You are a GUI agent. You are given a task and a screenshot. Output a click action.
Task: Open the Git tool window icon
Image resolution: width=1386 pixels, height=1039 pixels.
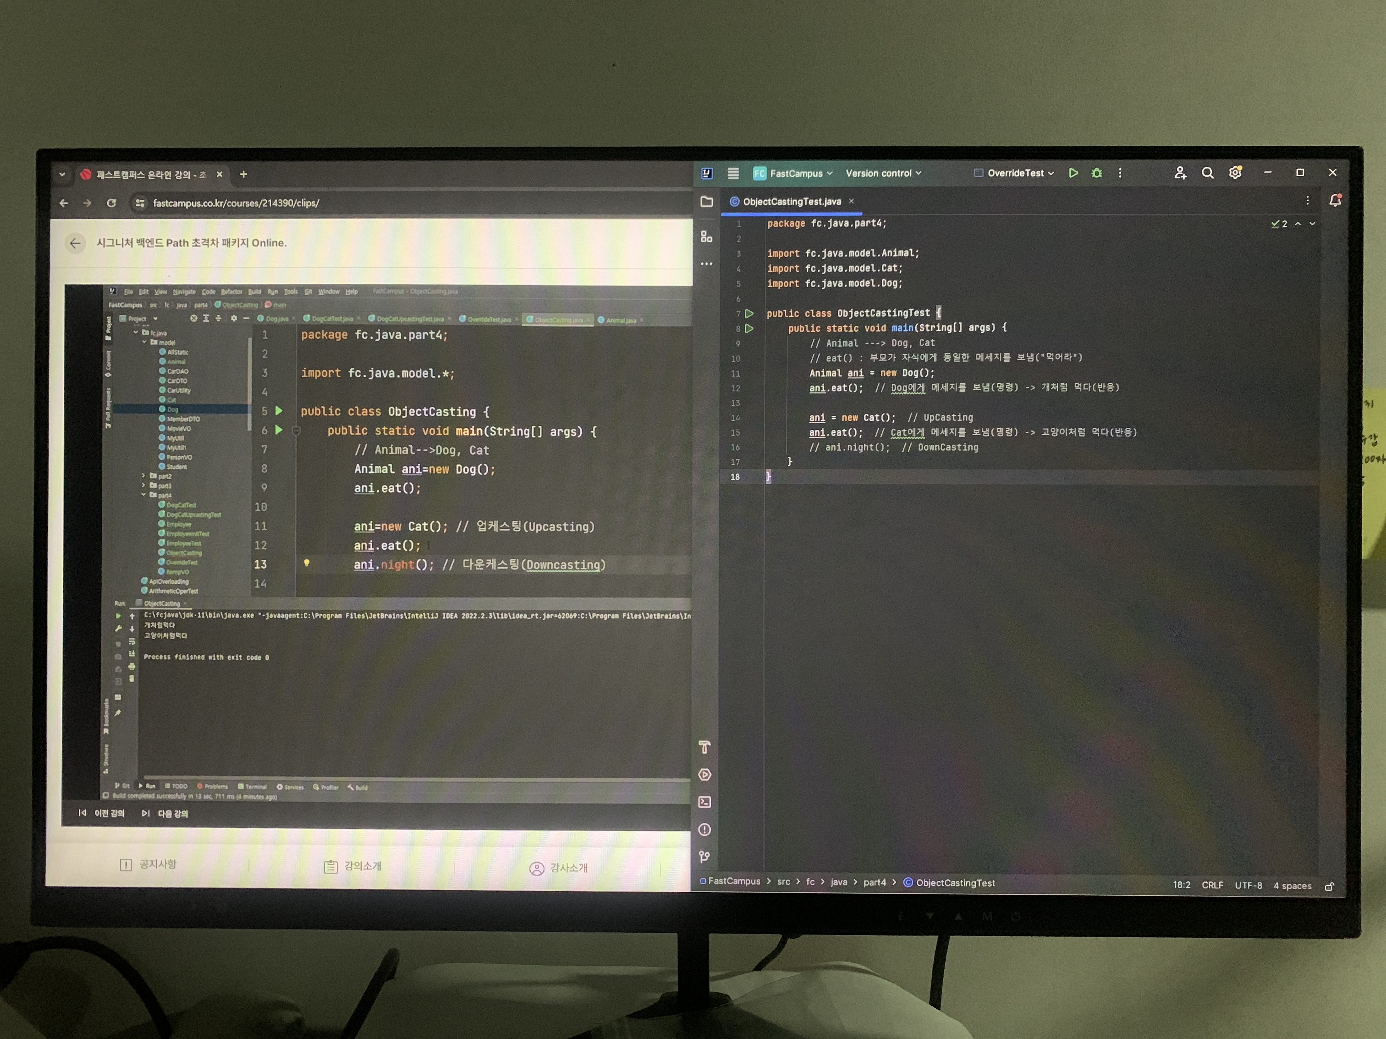[705, 857]
